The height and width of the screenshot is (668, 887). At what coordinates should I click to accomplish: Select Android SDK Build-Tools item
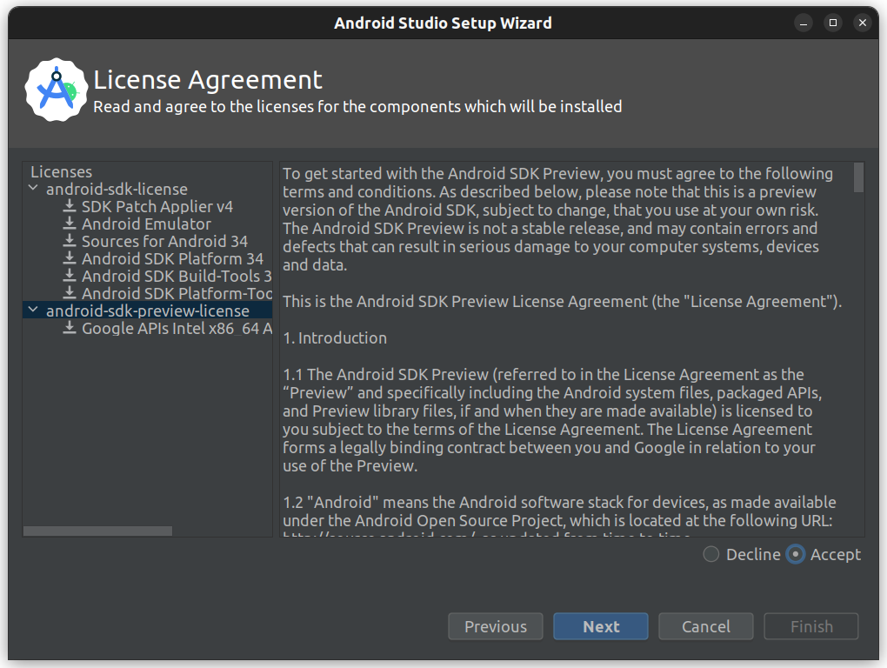coord(177,277)
